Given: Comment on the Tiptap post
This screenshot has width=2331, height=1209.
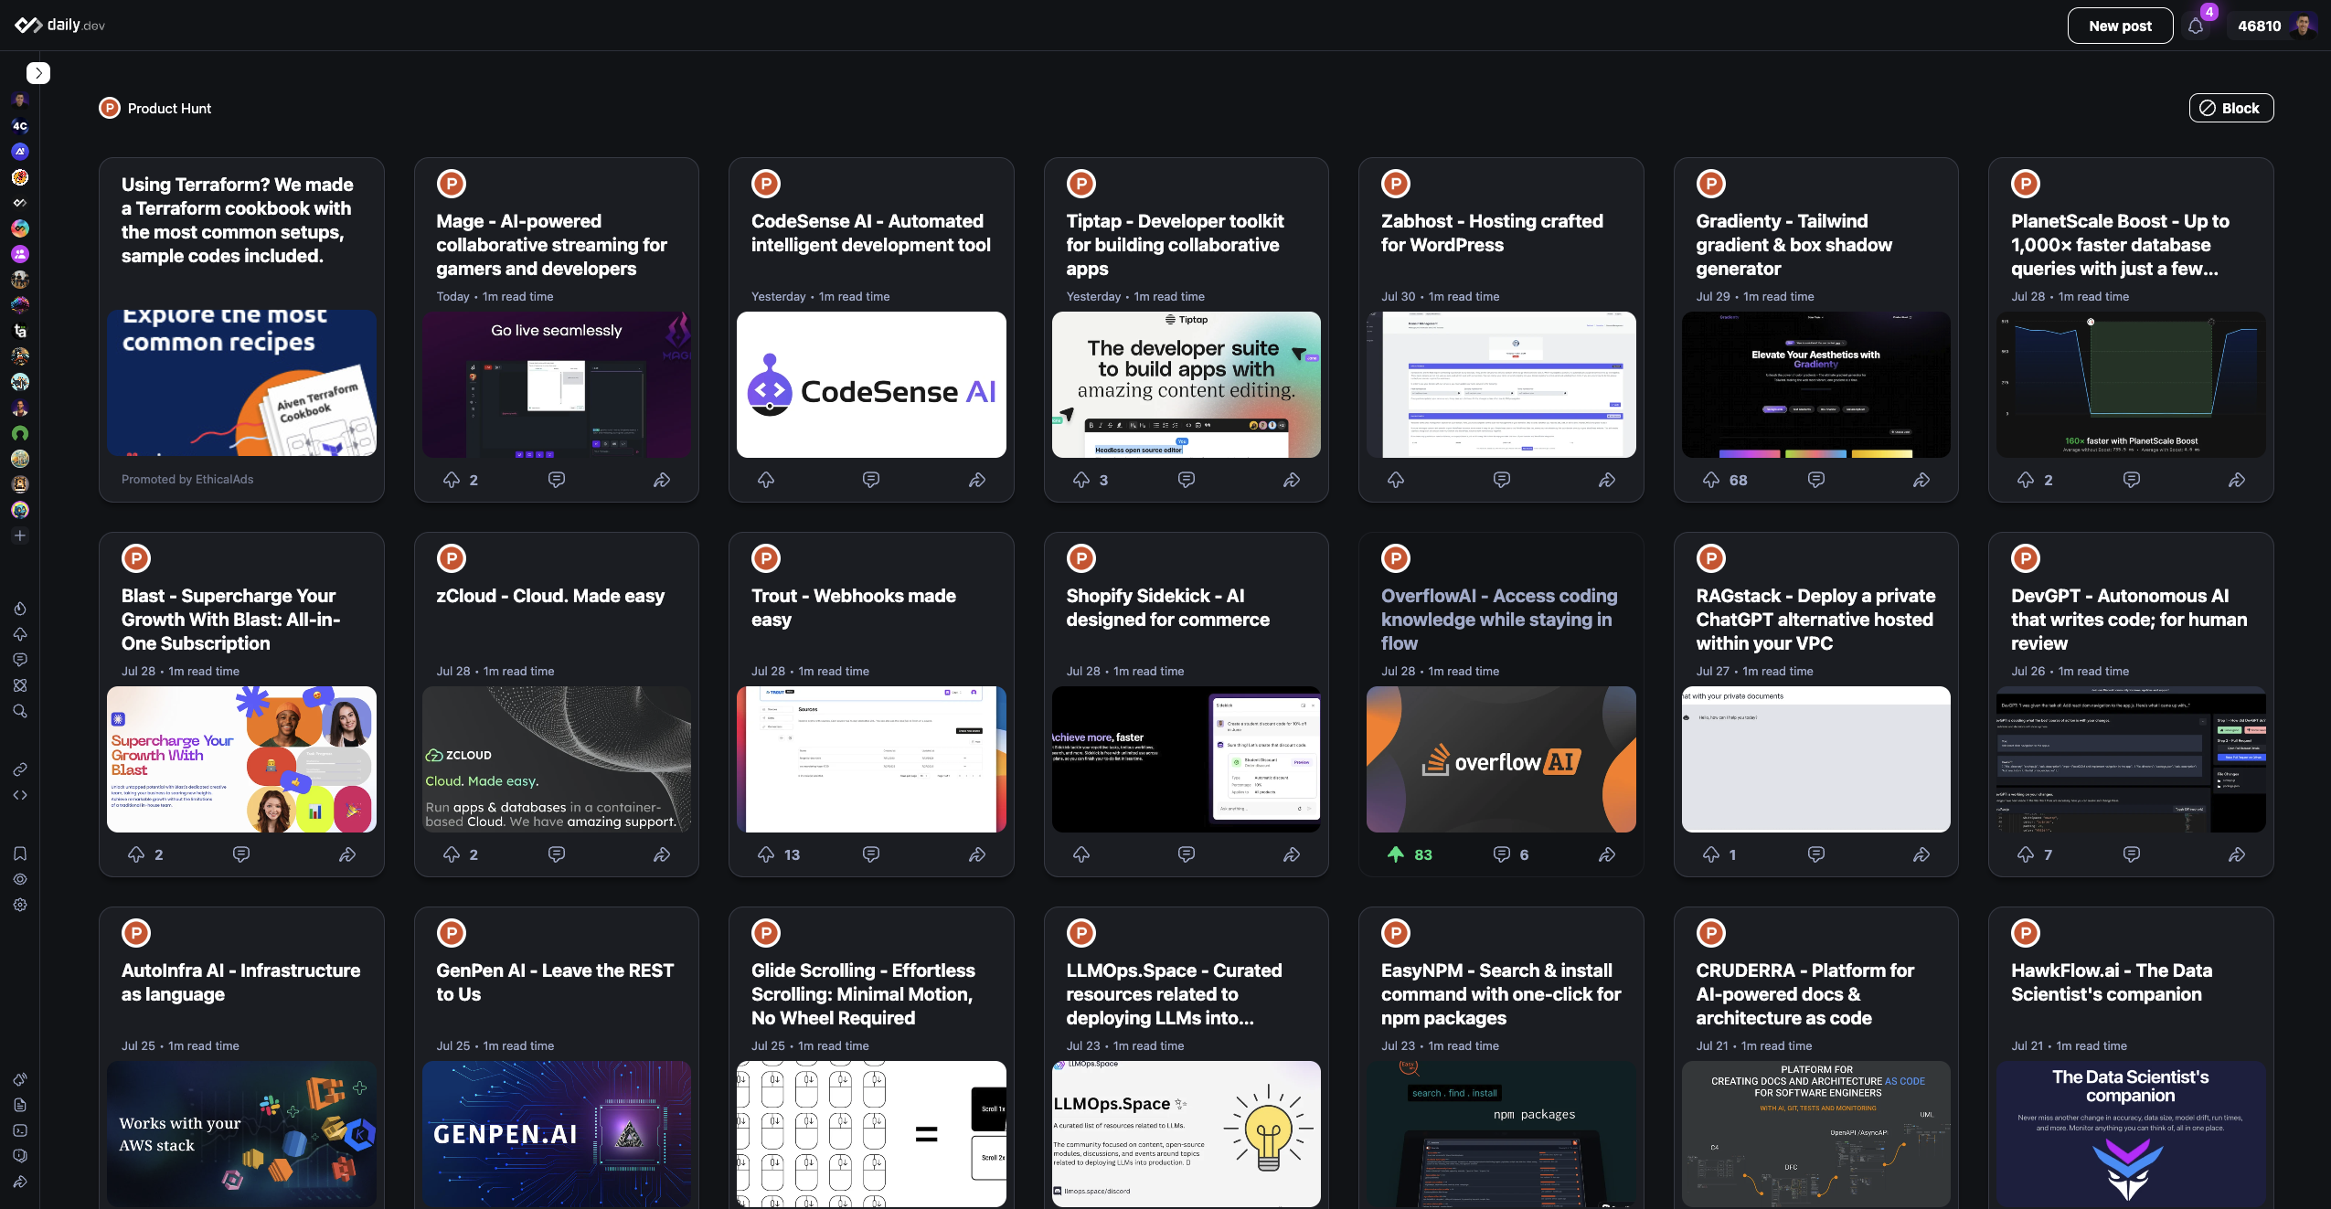Looking at the screenshot, I should click(x=1187, y=480).
